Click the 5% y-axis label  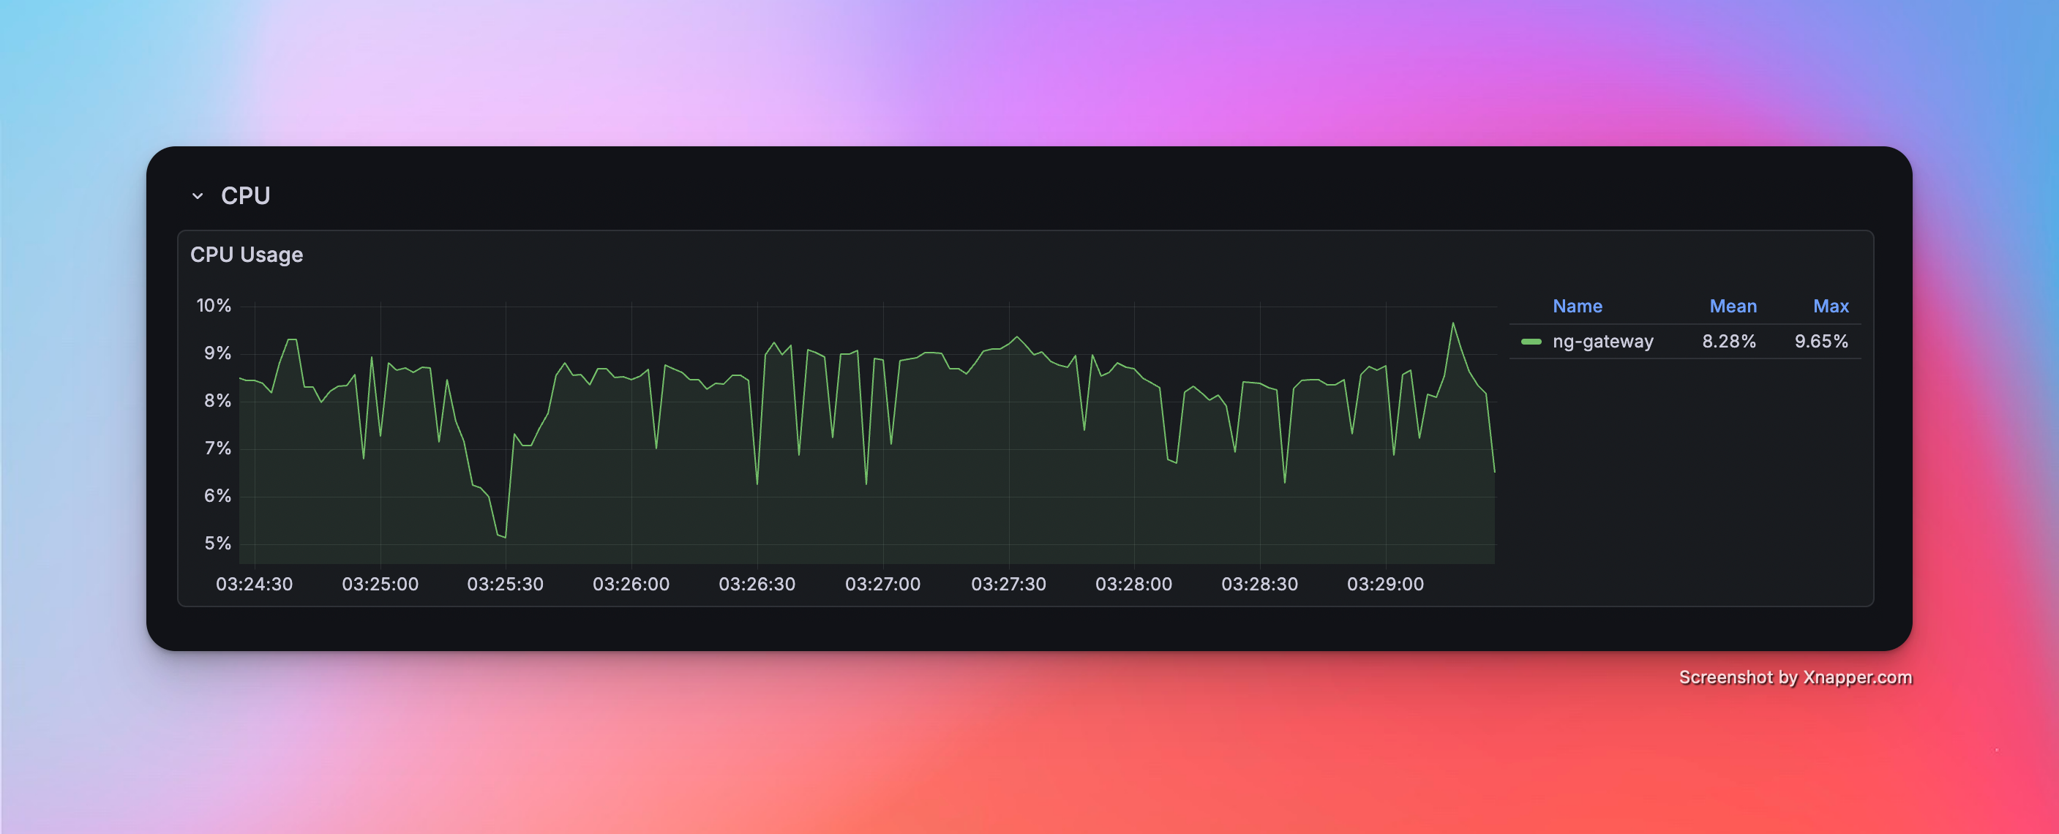coord(217,544)
